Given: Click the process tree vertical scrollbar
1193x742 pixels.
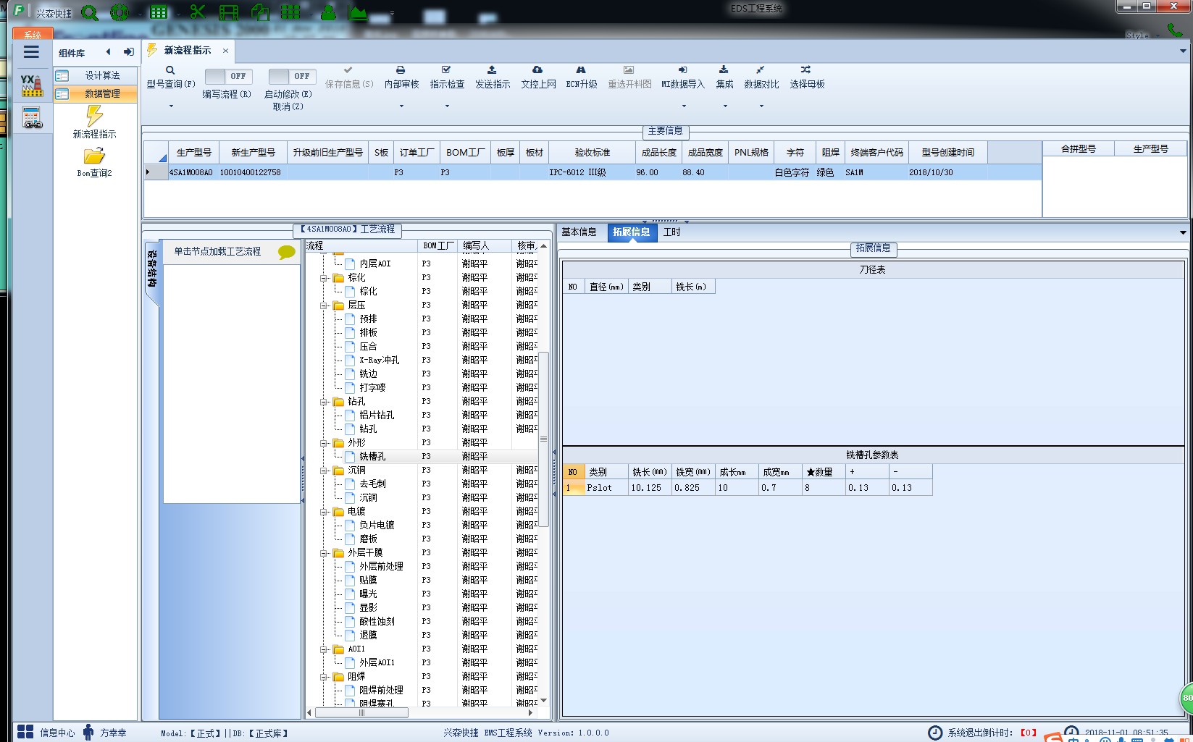Looking at the screenshot, I should point(544,439).
